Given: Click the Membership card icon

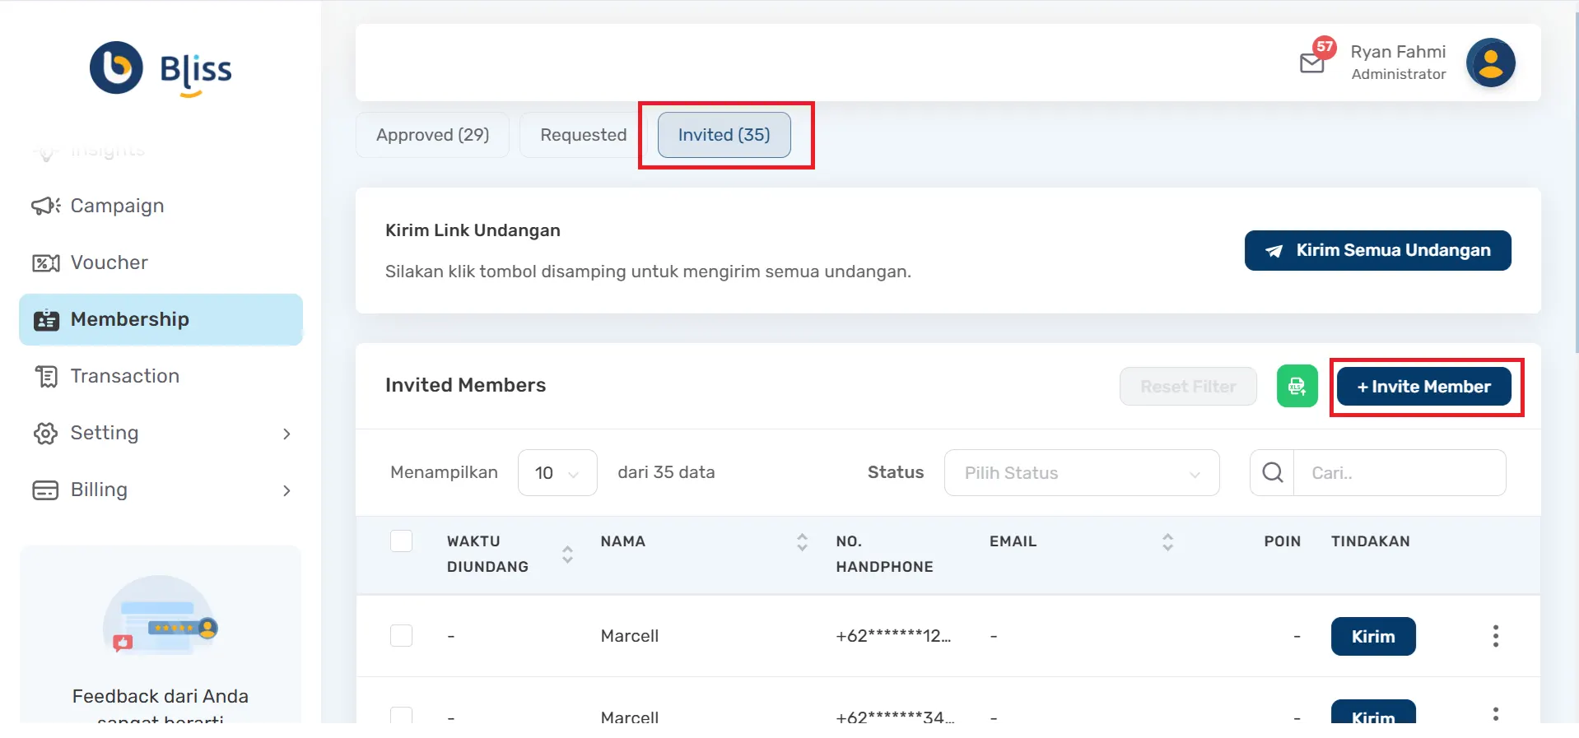Looking at the screenshot, I should [x=46, y=319].
